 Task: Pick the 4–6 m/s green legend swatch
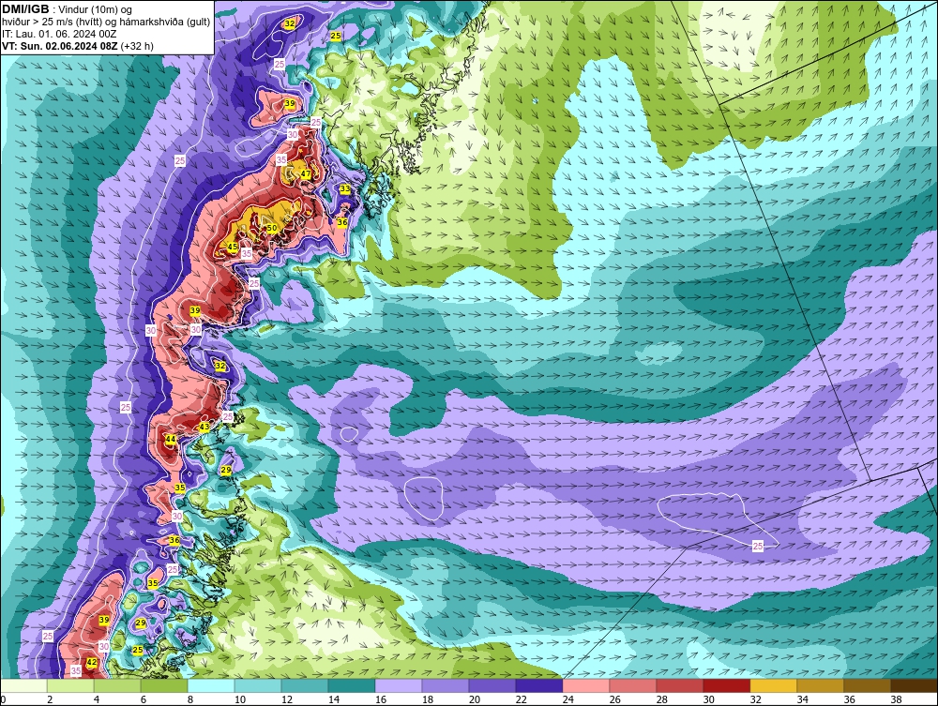[117, 685]
